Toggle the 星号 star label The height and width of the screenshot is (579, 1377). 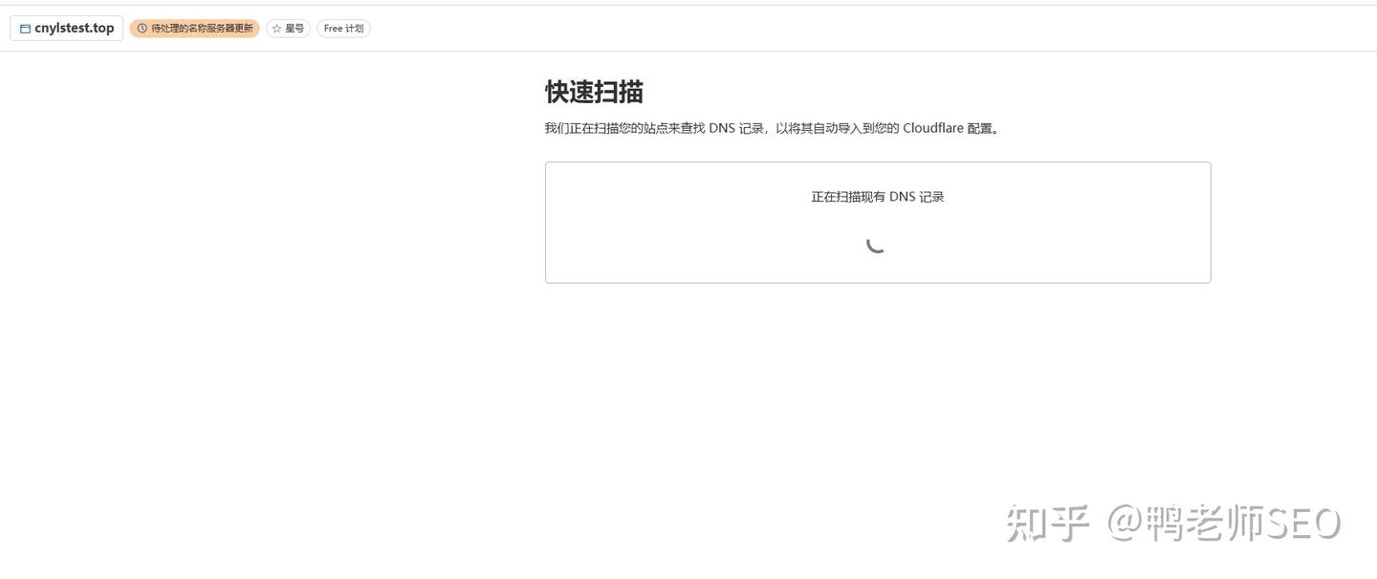[295, 29]
